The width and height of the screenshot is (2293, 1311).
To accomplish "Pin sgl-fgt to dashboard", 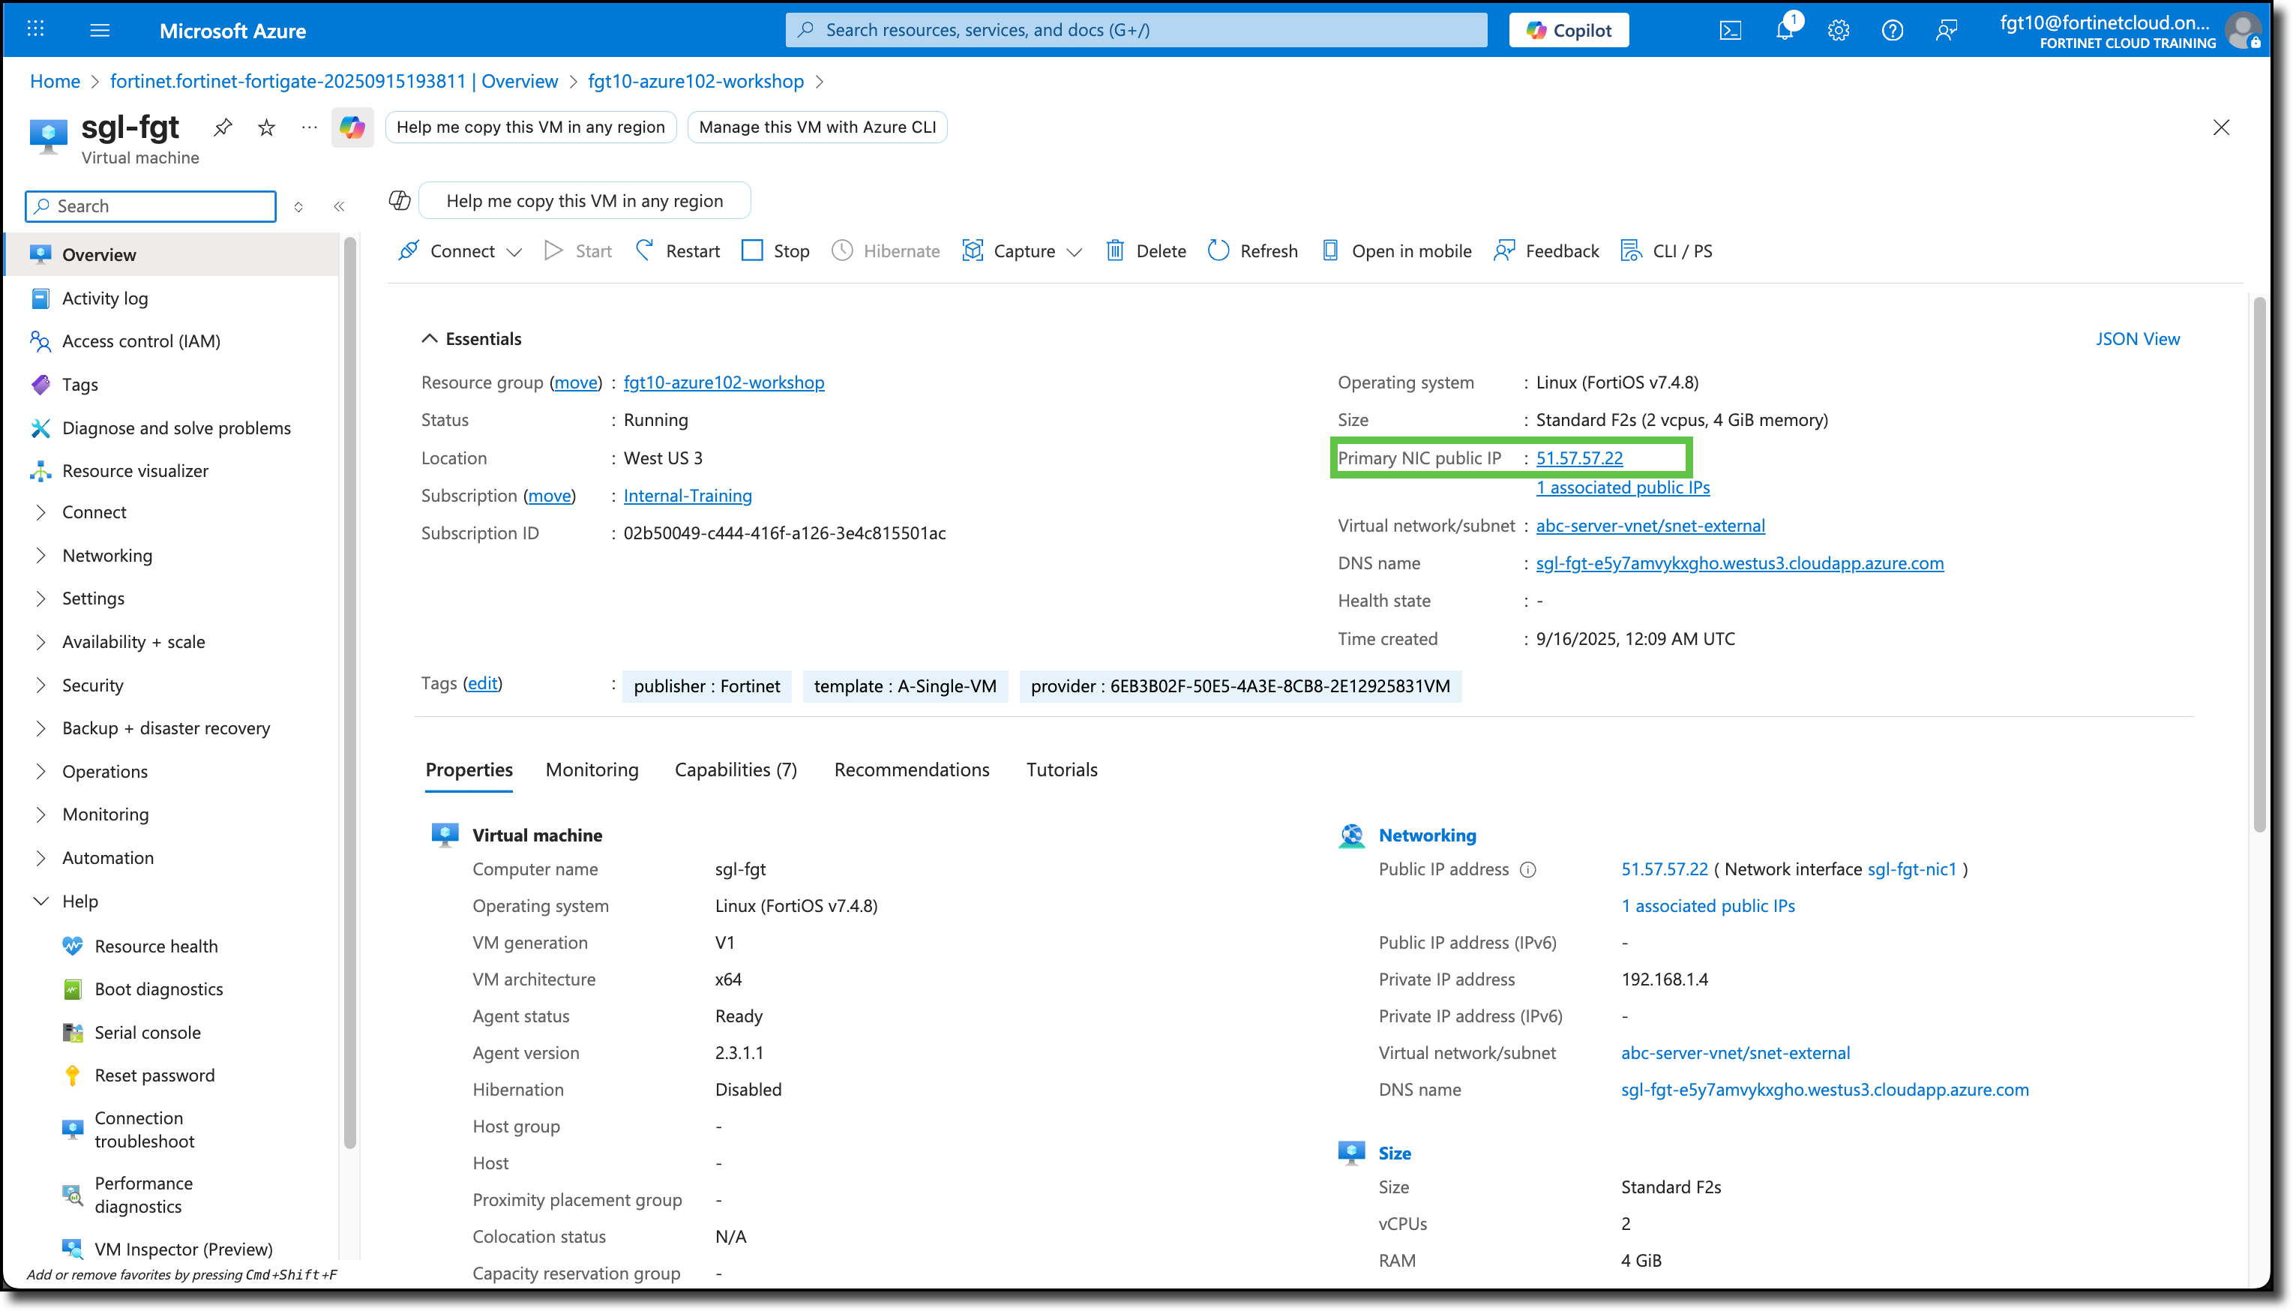I will pyautogui.click(x=222, y=127).
